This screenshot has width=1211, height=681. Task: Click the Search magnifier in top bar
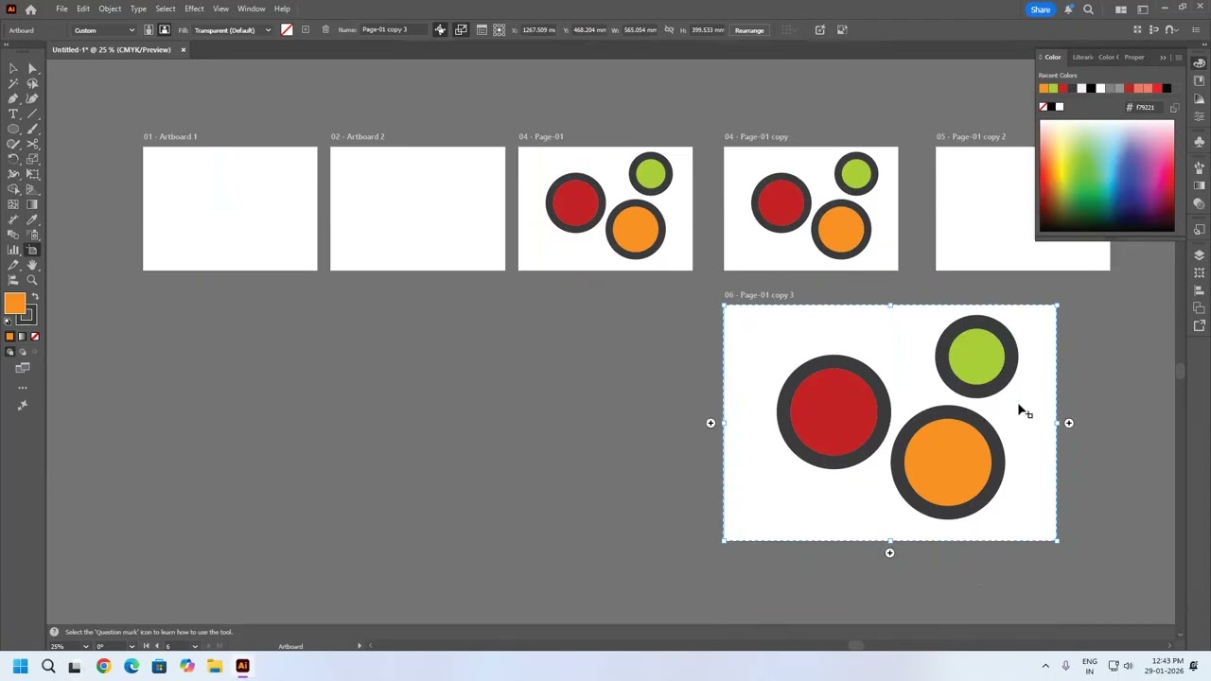(x=1088, y=9)
